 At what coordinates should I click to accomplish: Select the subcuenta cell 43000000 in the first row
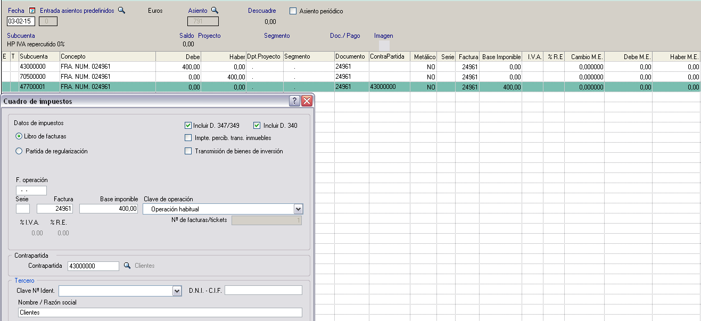(39, 67)
